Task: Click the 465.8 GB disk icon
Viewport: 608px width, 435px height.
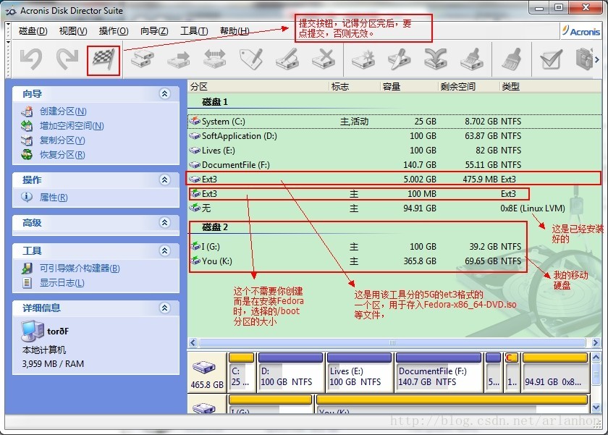Action: point(204,367)
